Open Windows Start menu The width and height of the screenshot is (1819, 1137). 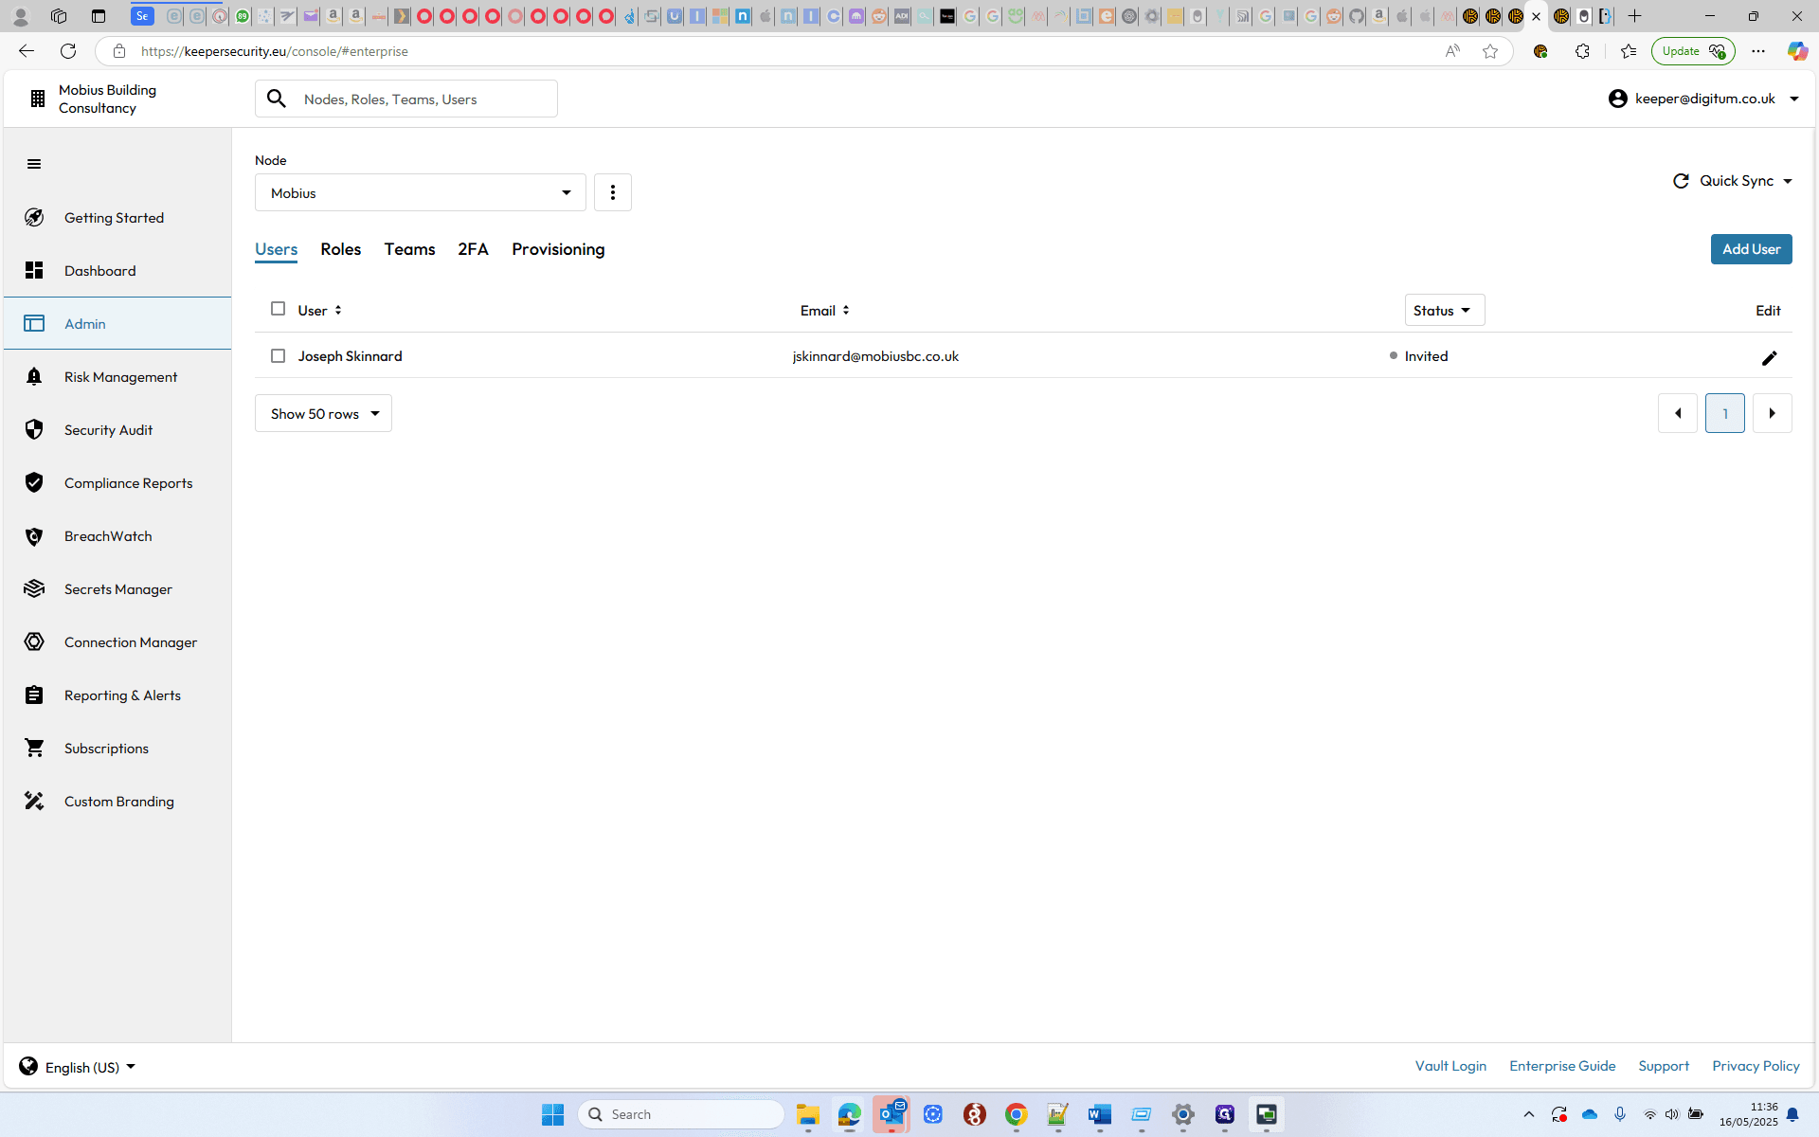[x=553, y=1114]
